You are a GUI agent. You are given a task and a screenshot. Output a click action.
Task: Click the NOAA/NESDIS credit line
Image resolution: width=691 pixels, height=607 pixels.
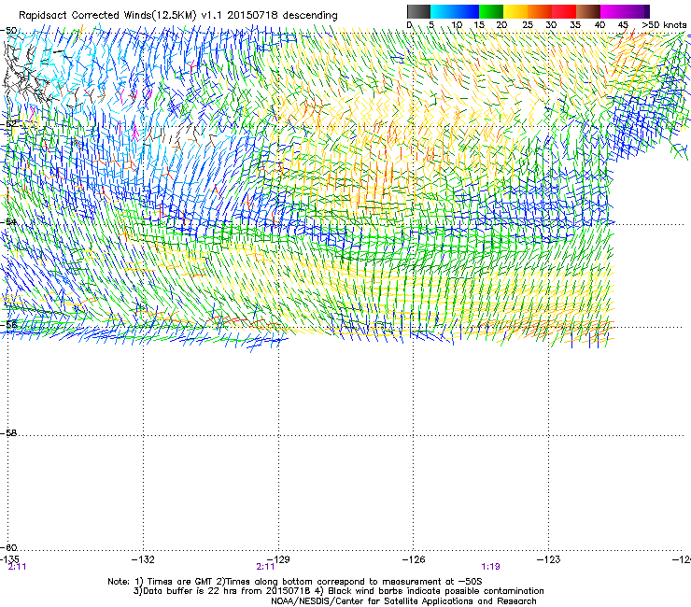coord(403,601)
